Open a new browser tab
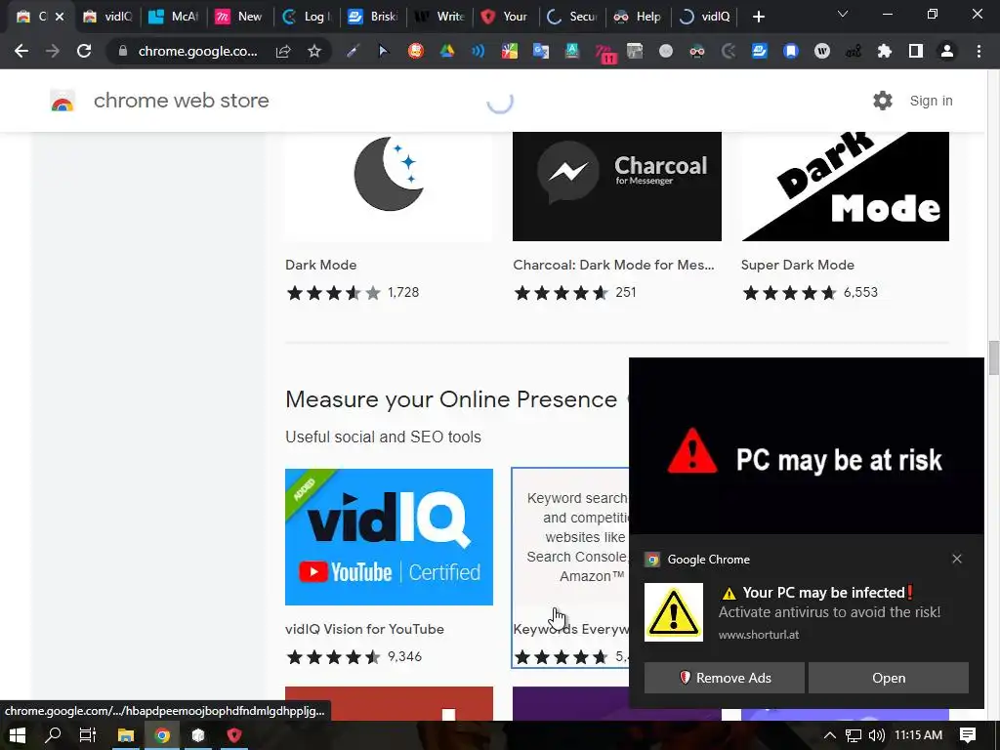 [758, 17]
